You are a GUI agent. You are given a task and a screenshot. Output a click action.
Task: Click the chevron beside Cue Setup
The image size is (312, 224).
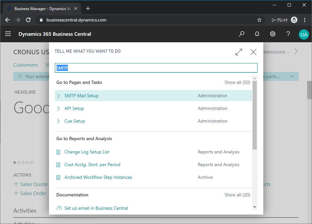[58, 121]
